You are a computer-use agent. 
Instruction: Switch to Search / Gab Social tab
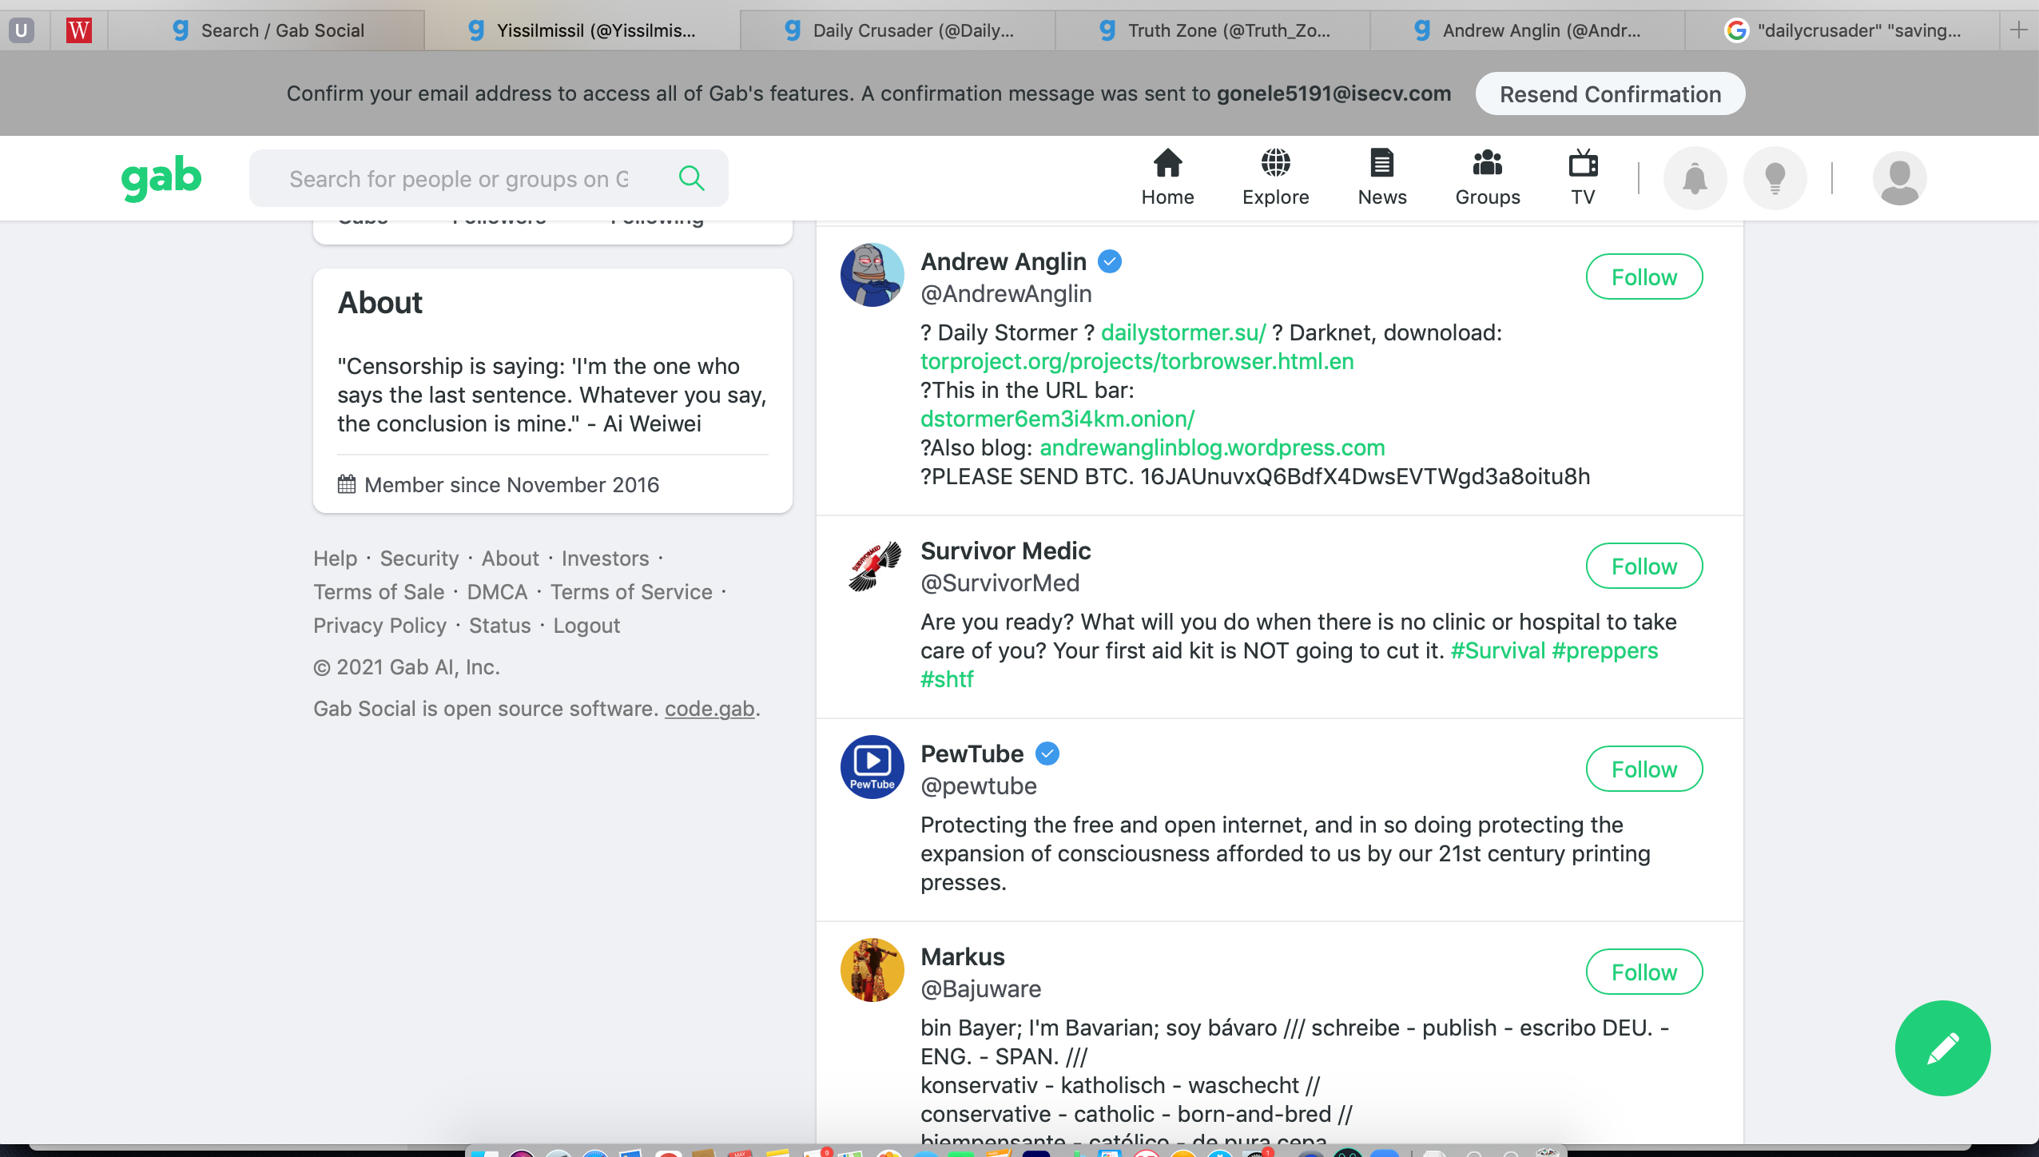tap(267, 30)
